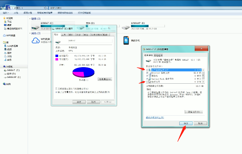Click 取消 in the C: properties dialog
This screenshot has width=242, height=154.
pos(93,102)
